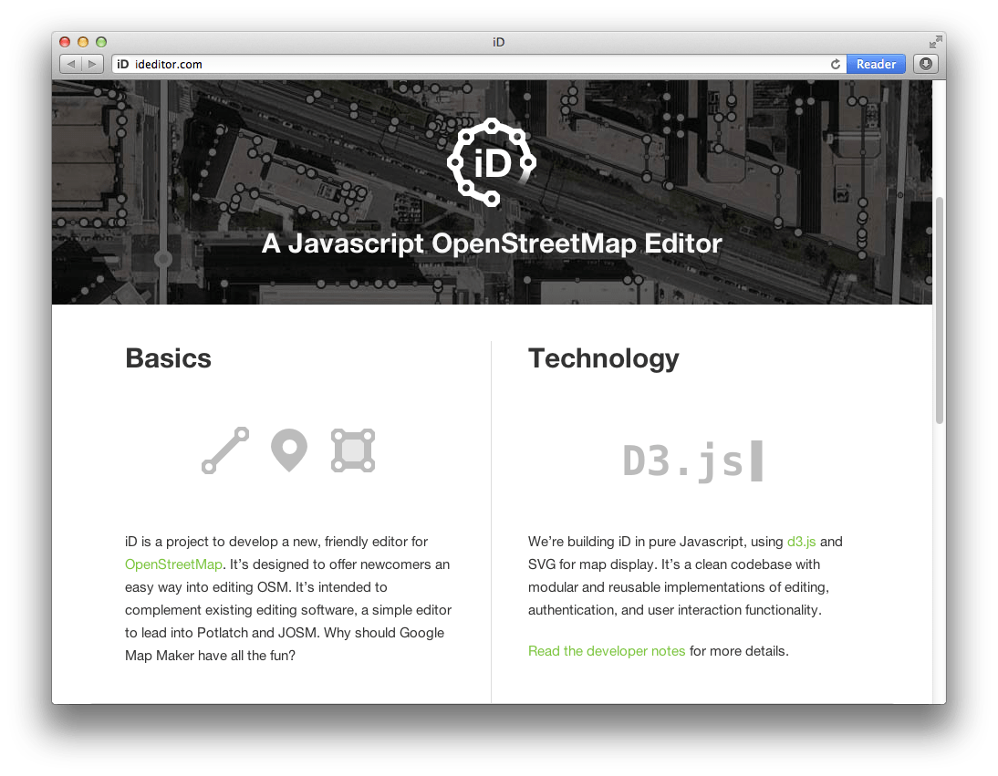Click the browser forward arrow button

point(92,64)
